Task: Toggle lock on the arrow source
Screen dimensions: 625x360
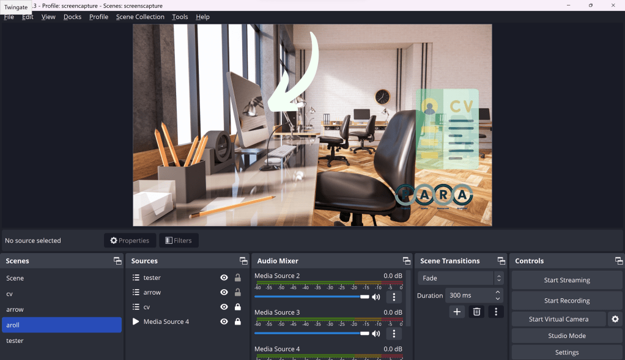Action: [x=237, y=292]
